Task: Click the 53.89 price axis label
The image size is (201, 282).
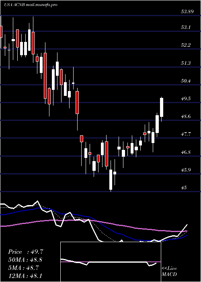Action: [187, 12]
